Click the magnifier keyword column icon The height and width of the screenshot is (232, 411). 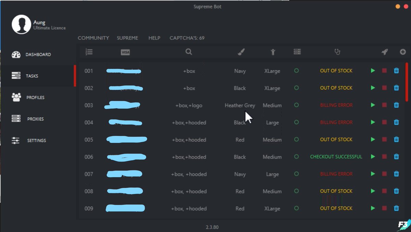point(189,52)
